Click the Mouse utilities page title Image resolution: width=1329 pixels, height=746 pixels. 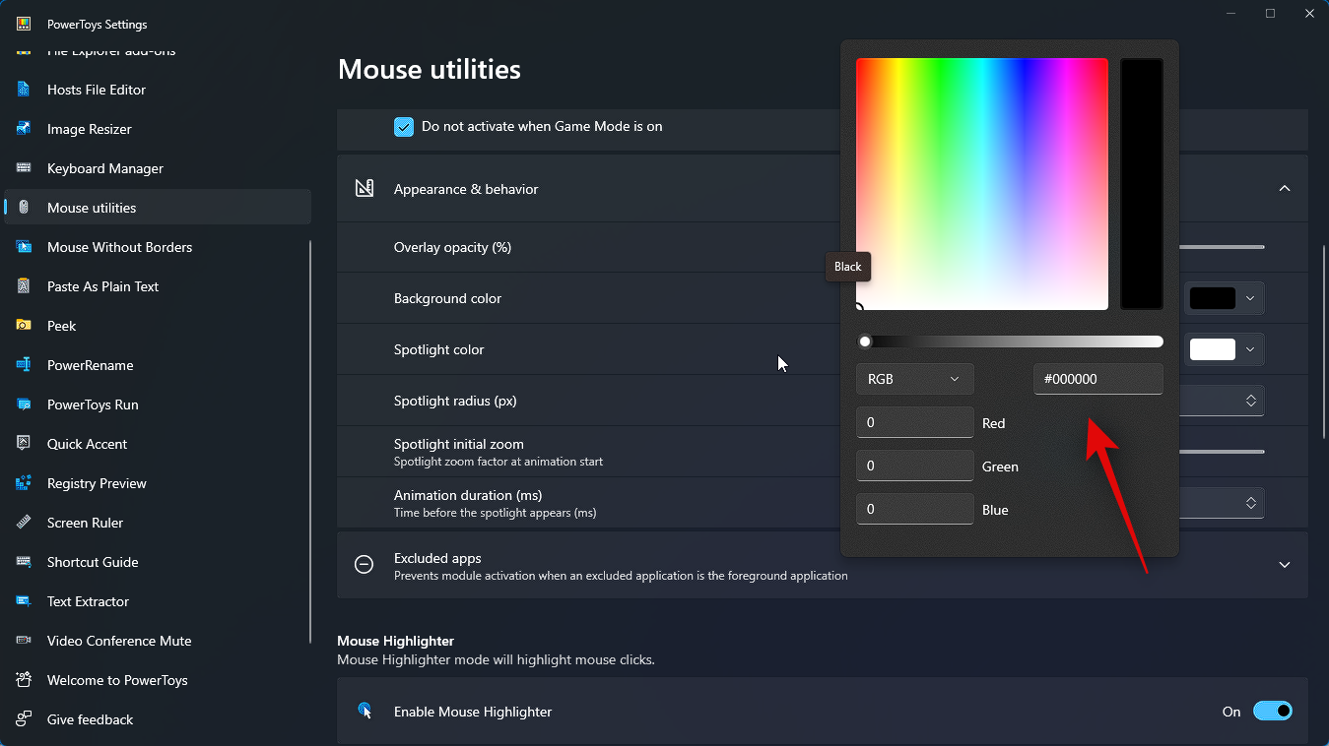430,69
